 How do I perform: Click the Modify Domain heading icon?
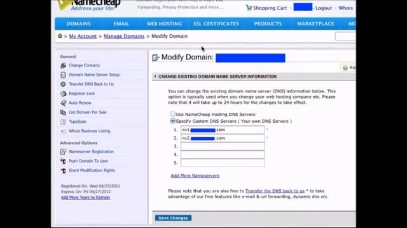[x=155, y=58]
